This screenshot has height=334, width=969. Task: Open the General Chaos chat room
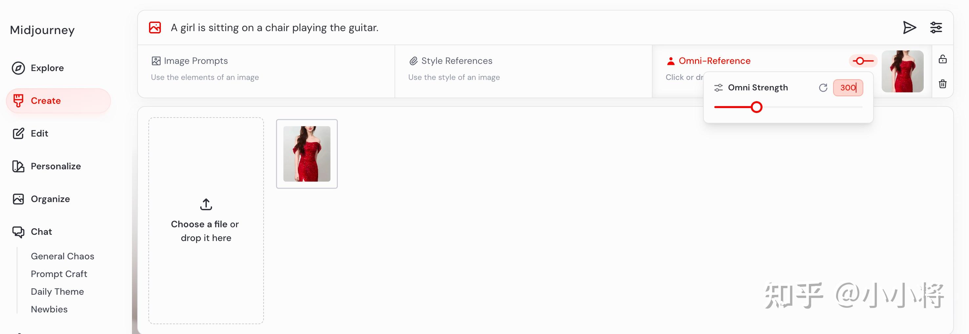[x=62, y=256]
